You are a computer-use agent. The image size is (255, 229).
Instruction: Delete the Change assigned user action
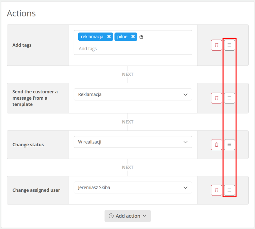point(216,190)
